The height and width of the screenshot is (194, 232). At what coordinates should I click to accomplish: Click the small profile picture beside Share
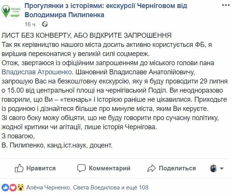tap(214, 168)
